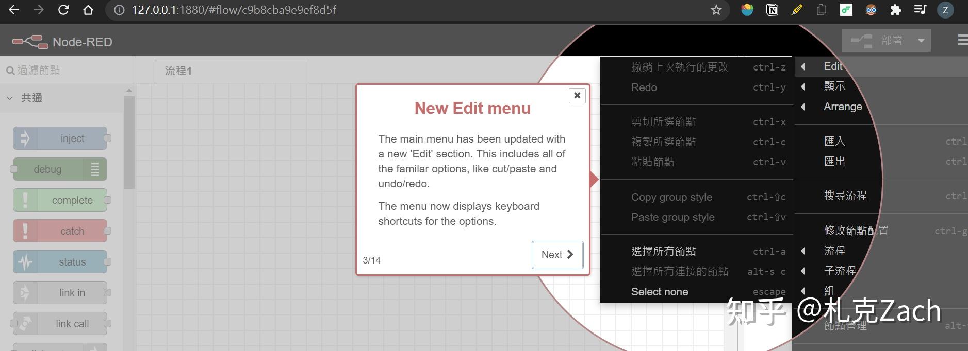Select the 顯示 menu item
The height and width of the screenshot is (351, 968).
pyautogui.click(x=881, y=86)
